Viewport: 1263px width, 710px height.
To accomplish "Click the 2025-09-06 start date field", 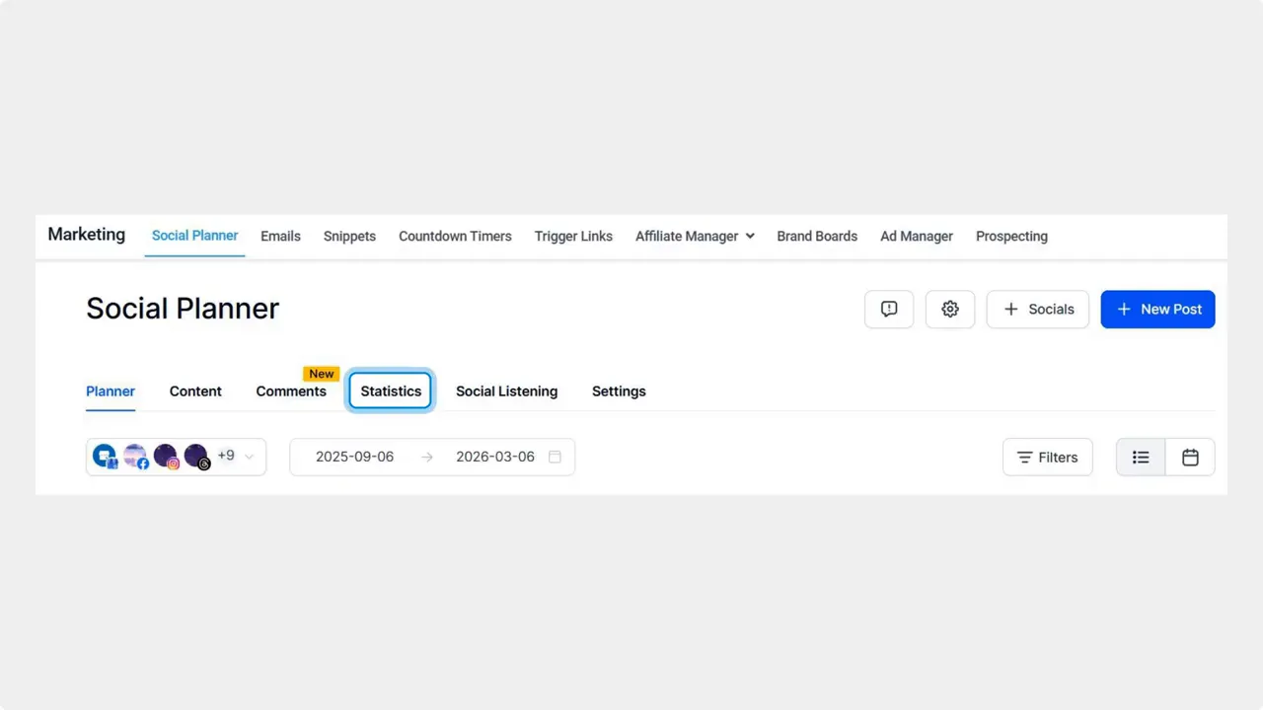I will tap(354, 457).
